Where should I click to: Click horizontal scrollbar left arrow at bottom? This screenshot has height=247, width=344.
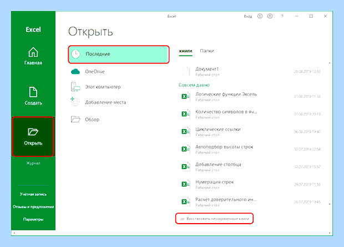click(14, 233)
